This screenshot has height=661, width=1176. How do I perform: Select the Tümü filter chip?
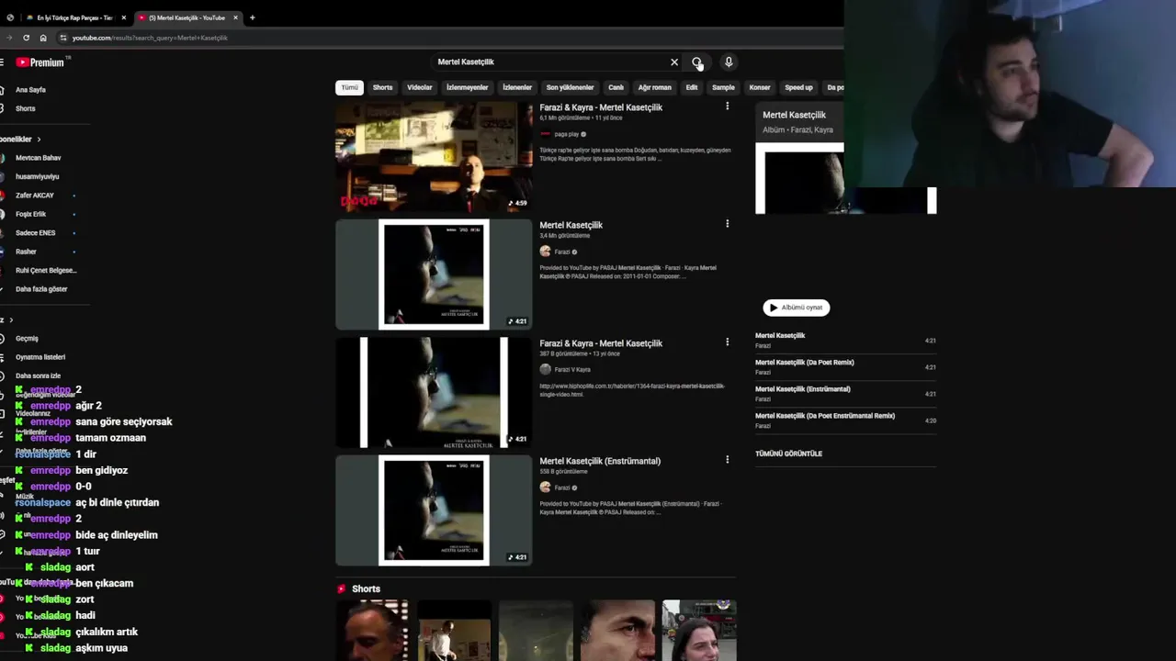click(350, 87)
